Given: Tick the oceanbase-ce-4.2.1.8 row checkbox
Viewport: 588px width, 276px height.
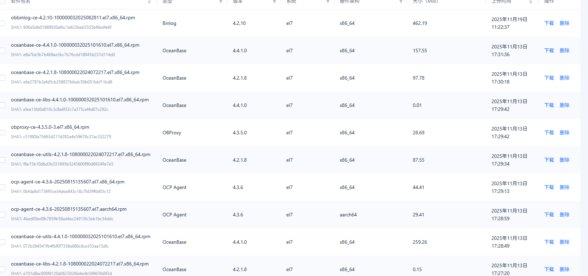Looking at the screenshot, I should [x=2, y=78].
